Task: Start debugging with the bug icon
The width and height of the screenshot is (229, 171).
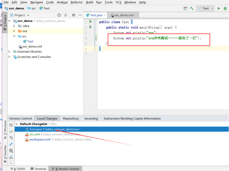Action: (x=225, y=9)
